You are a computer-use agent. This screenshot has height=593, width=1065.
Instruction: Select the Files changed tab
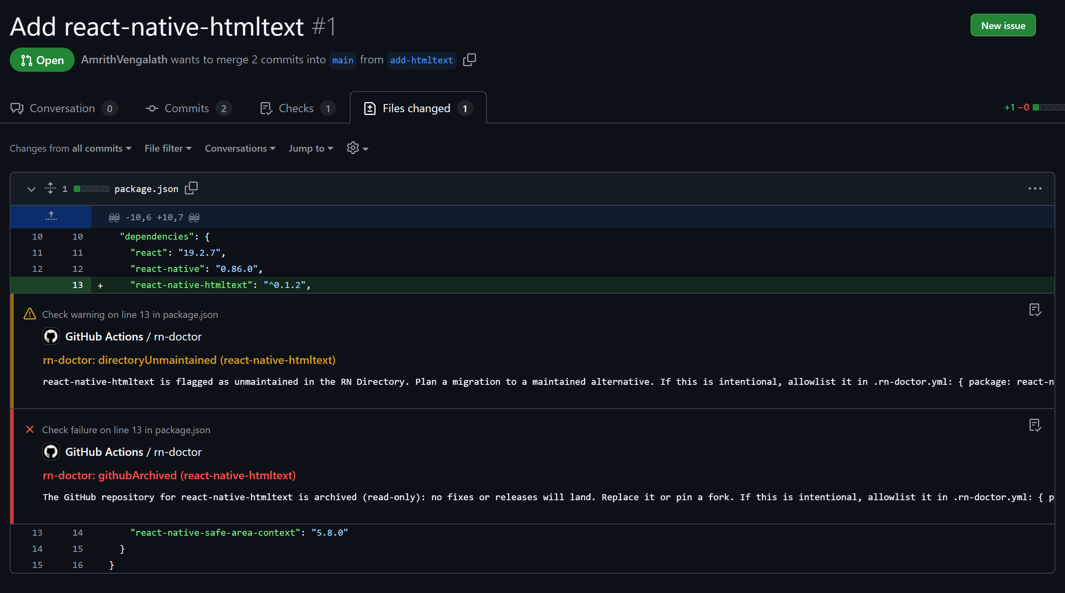[x=418, y=109]
